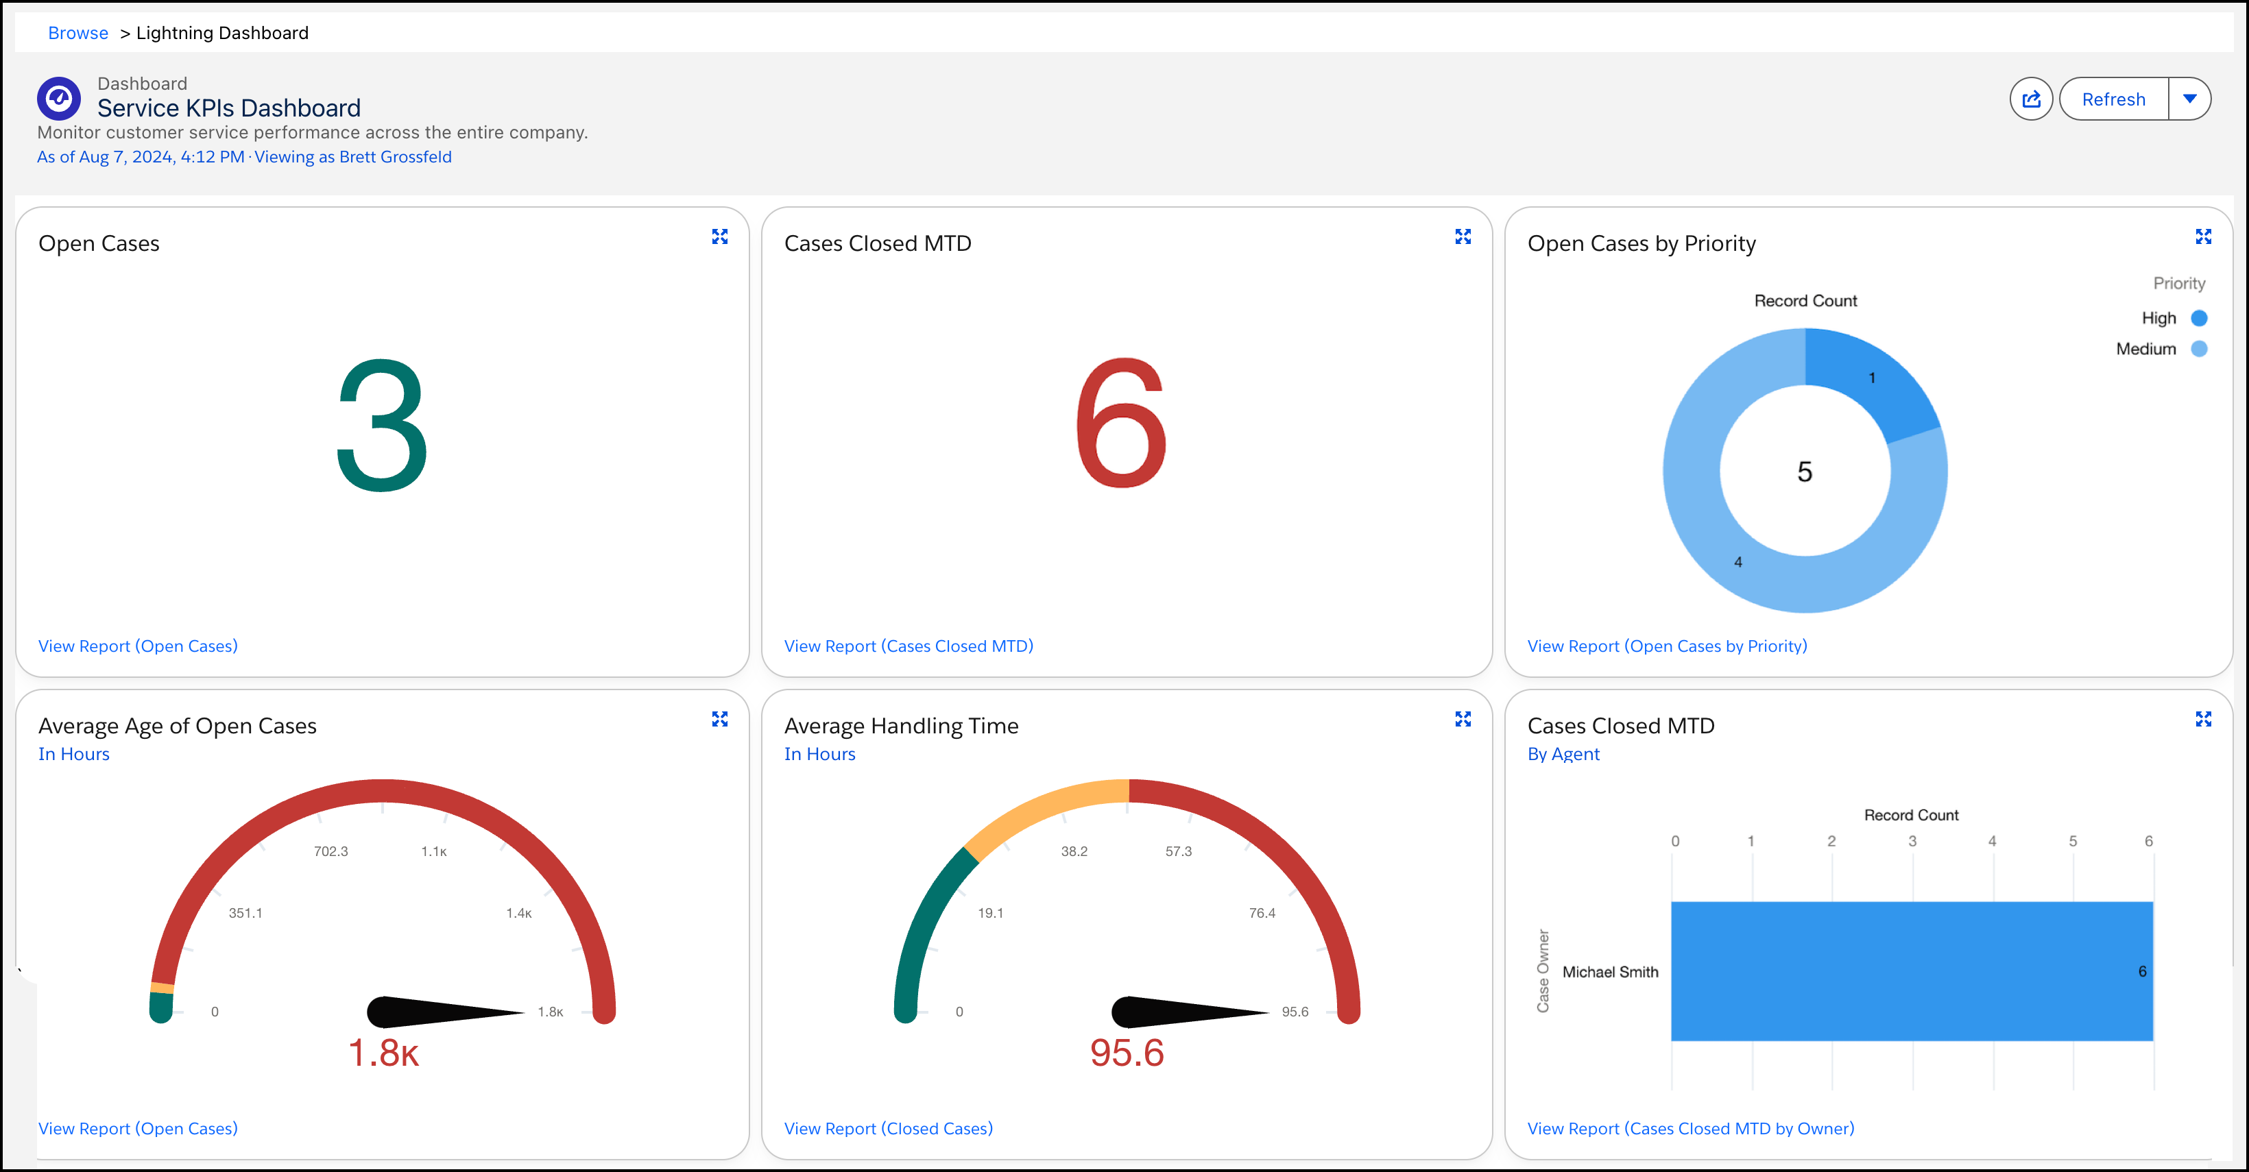Click the Michael Smith axis label
Image resolution: width=2249 pixels, height=1172 pixels.
pyautogui.click(x=1610, y=972)
